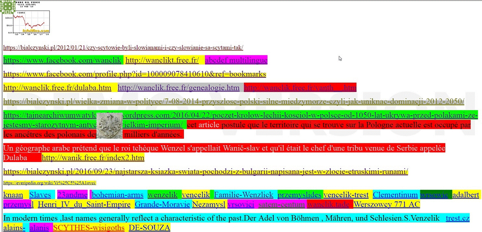This screenshot has height=232, width=482.
Task: Open the tajnearchiwumwatykanu poczet-krolow-lechii link
Action: pos(240,115)
